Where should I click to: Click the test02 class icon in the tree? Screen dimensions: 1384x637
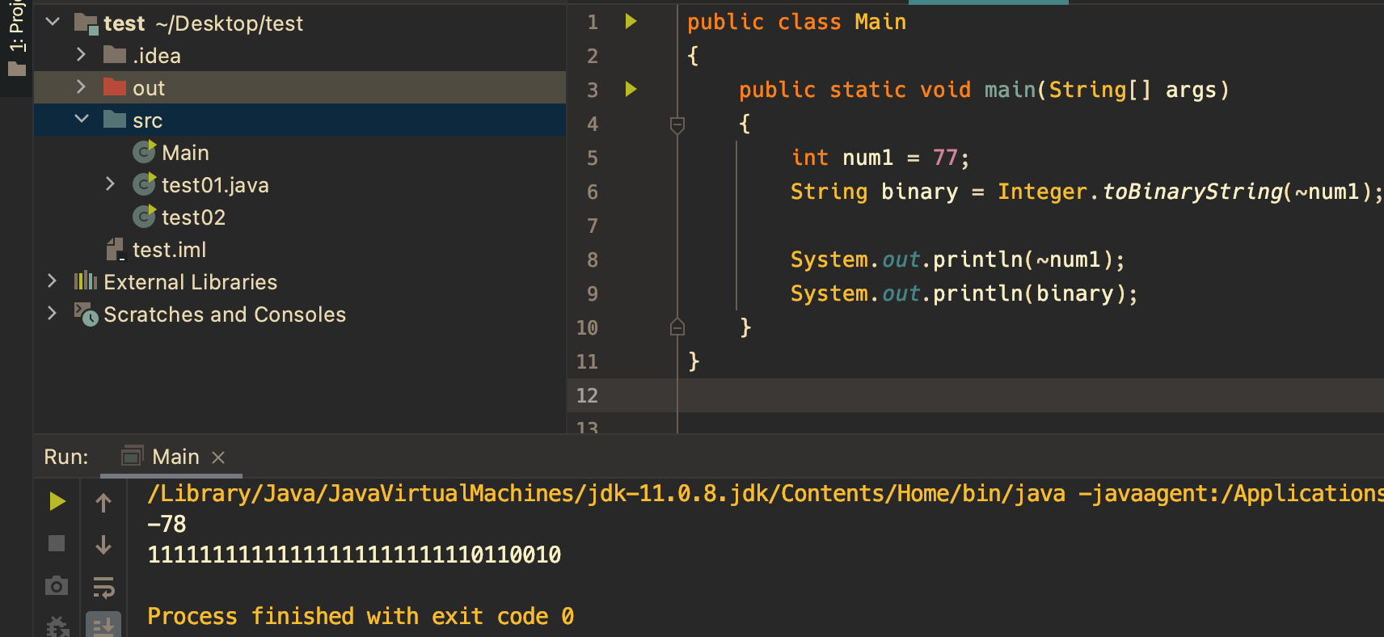144,216
